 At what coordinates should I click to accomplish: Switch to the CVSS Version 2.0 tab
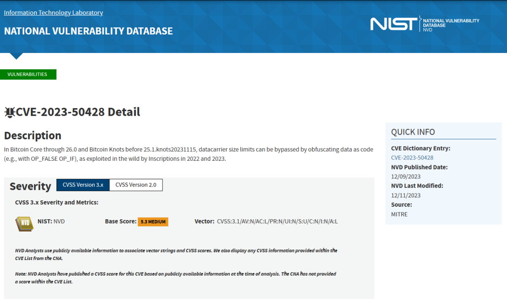tap(136, 185)
